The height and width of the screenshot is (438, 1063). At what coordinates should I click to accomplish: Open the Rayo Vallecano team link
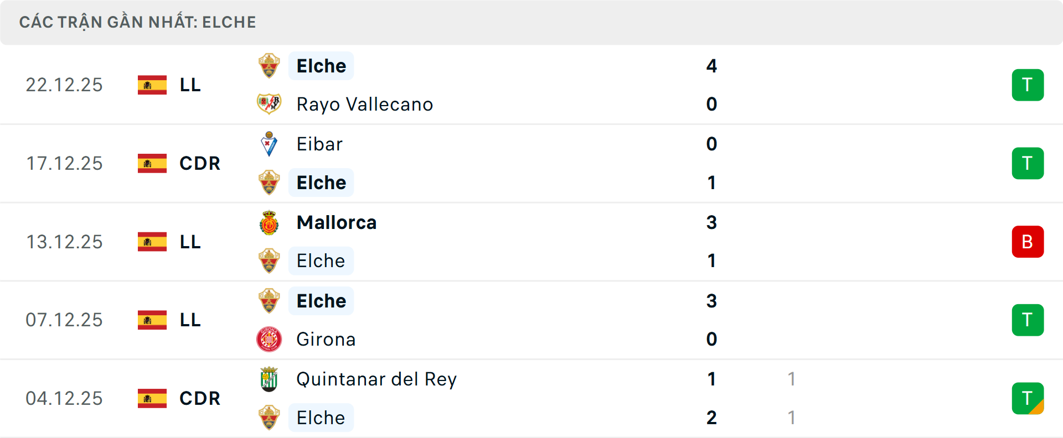(x=364, y=104)
